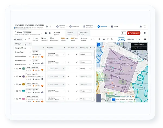This screenshot has height=128, width=163.
Task: Tick the checkbox for tour G7
Action: pyautogui.click(x=17, y=99)
